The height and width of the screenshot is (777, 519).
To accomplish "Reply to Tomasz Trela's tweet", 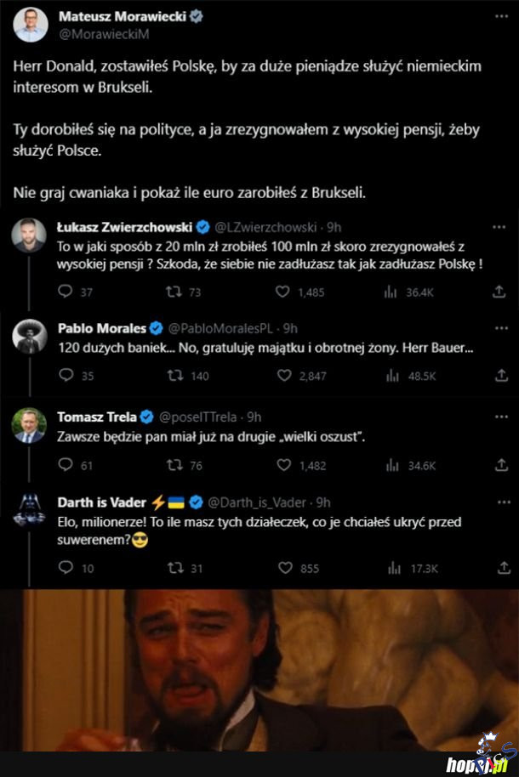I will point(66,465).
